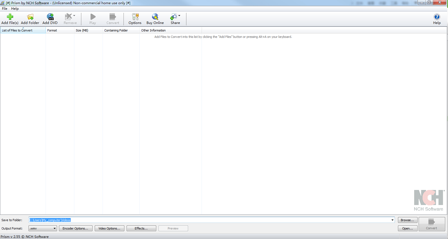Click the Remove toolbar icon
Image resolution: width=448 pixels, height=239 pixels.
[x=68, y=17]
